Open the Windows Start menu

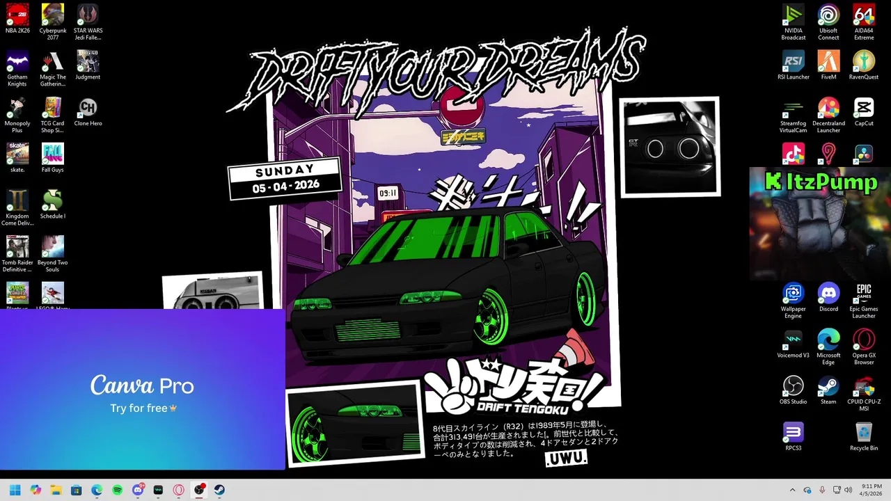tap(15, 490)
